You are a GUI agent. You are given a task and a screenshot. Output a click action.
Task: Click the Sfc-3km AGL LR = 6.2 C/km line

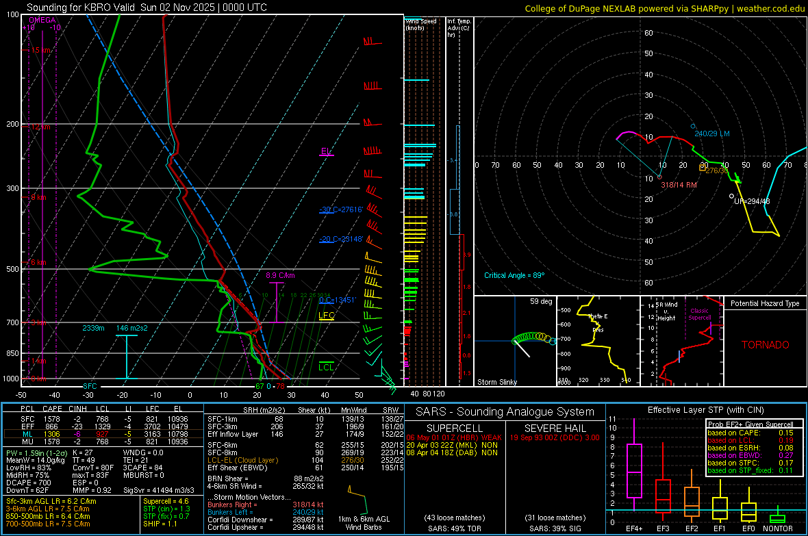[x=51, y=502]
